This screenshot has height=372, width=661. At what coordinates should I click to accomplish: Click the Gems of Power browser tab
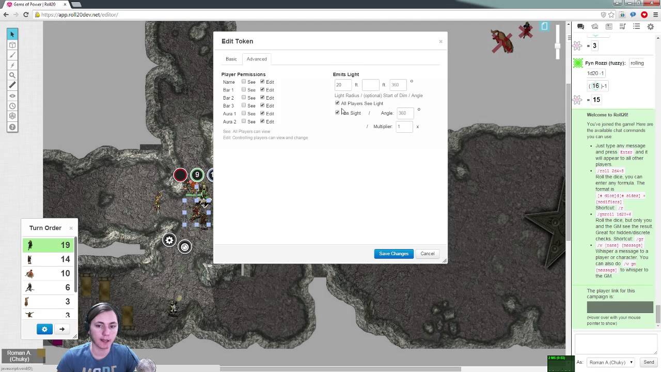35,4
